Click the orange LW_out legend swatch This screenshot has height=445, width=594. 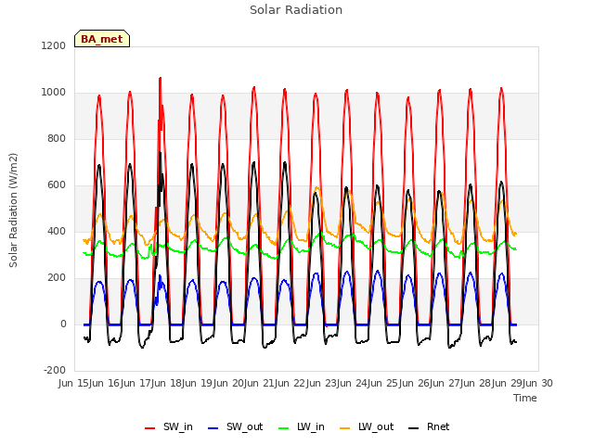(x=345, y=428)
